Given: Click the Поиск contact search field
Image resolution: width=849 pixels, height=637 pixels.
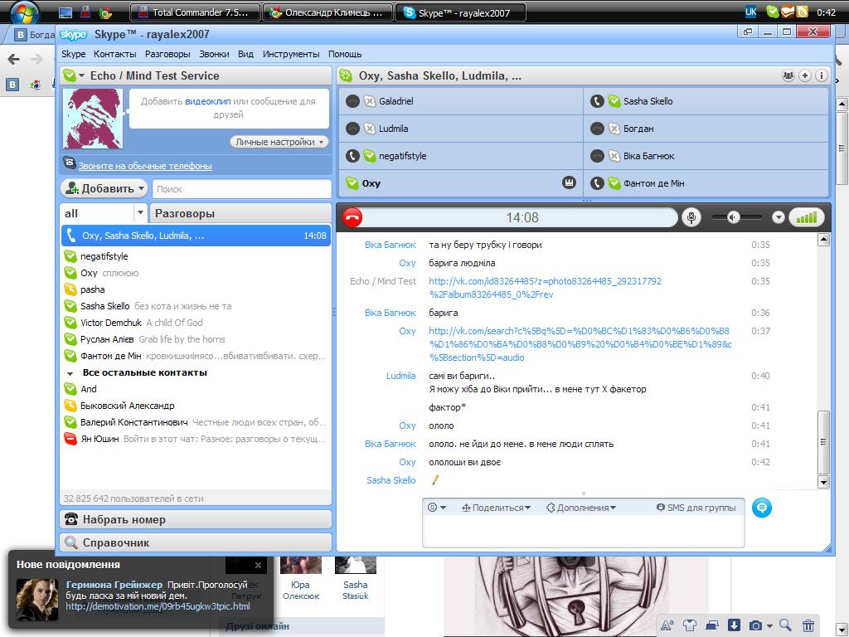Looking at the screenshot, I should click(x=241, y=189).
